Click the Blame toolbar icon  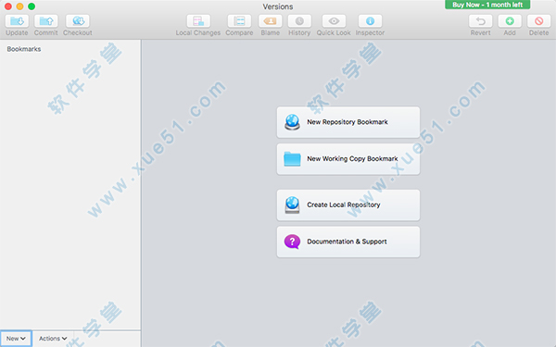(271, 21)
